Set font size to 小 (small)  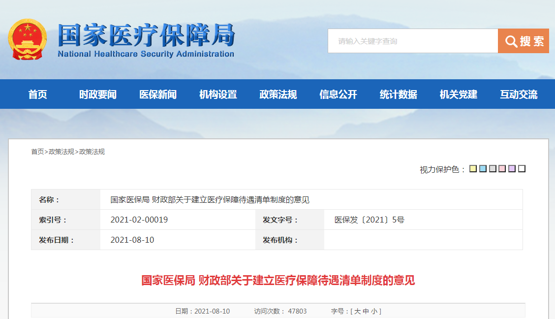(374, 311)
